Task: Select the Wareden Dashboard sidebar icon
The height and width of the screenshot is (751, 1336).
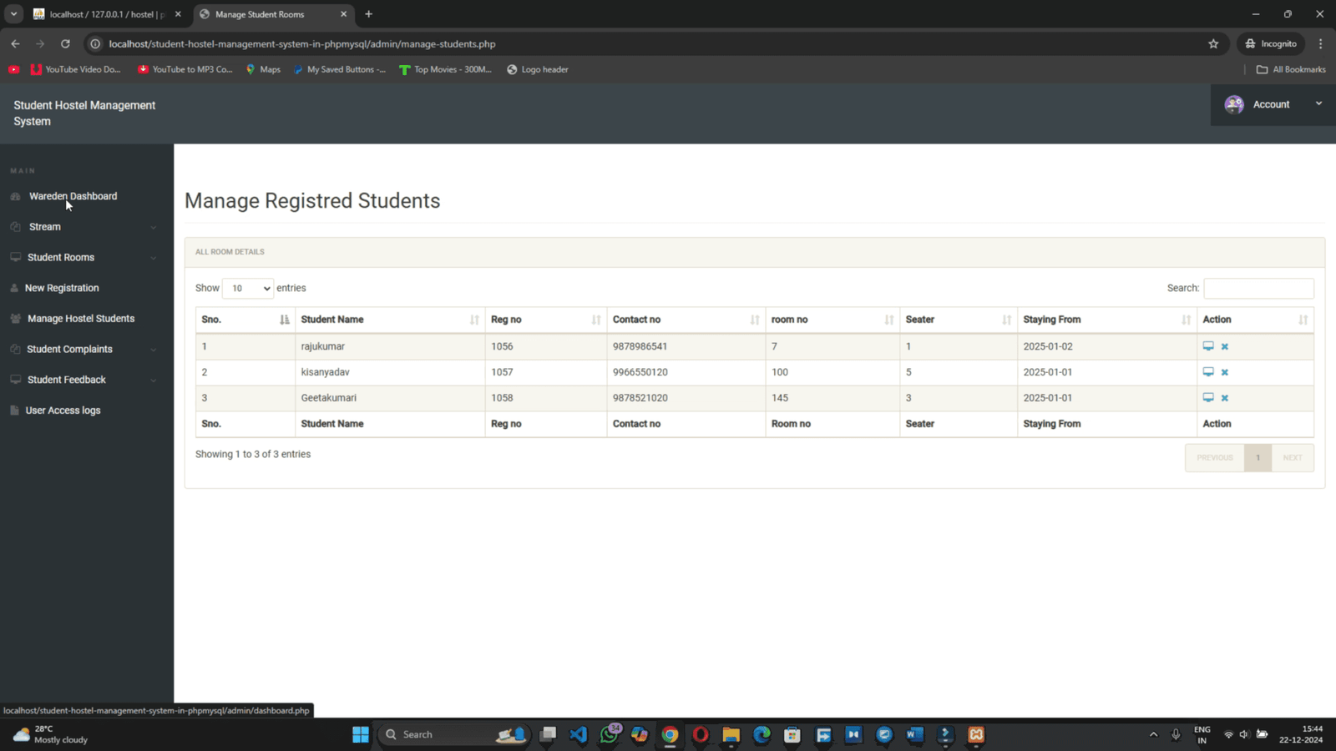Action: point(16,196)
